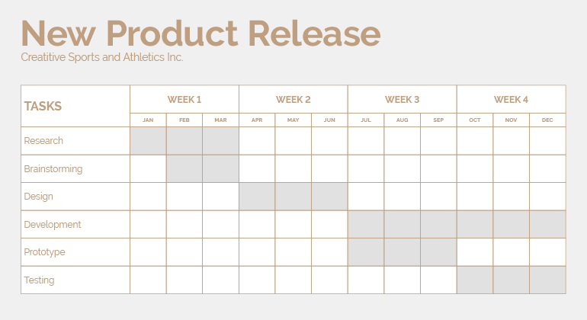Viewport: 587px width, 320px height.
Task: Select the Creatitive Sports and Athletics subtitle
Action: (102, 57)
